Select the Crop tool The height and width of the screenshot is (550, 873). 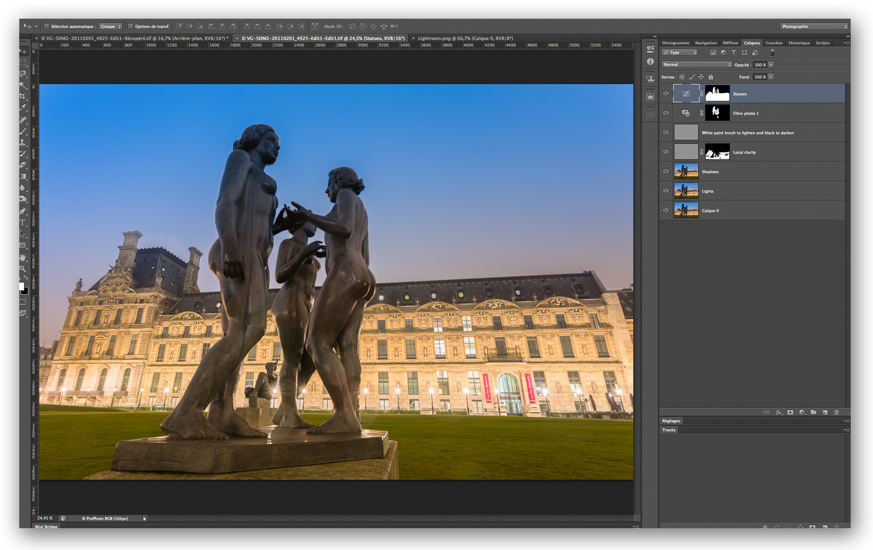tap(23, 97)
